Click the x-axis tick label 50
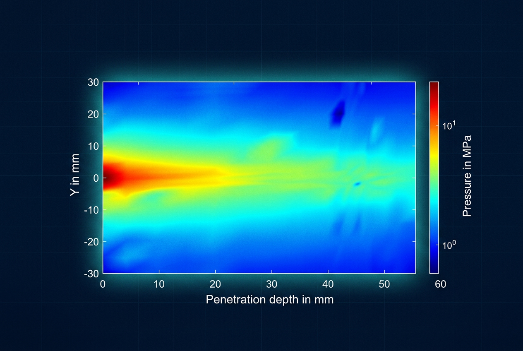 [384, 285]
